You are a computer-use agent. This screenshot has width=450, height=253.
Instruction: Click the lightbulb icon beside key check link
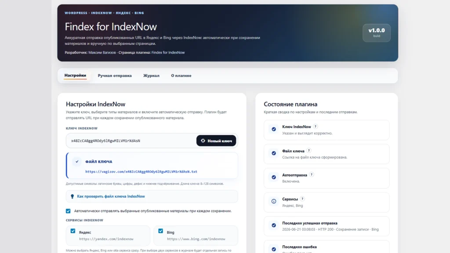coord(73,196)
